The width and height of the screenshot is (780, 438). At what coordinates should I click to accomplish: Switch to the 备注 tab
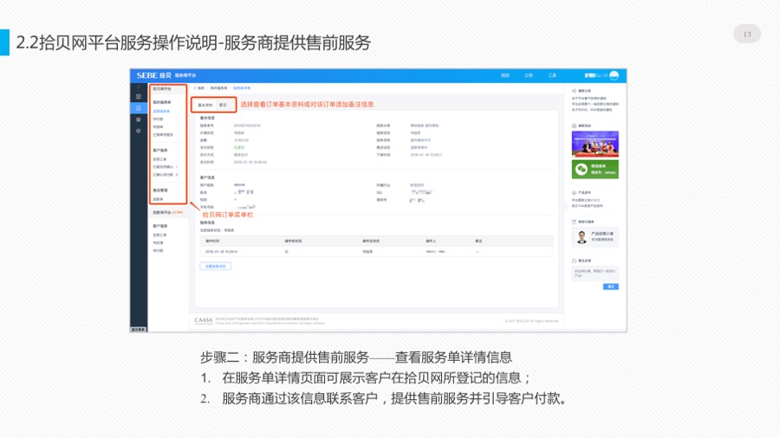coord(223,106)
